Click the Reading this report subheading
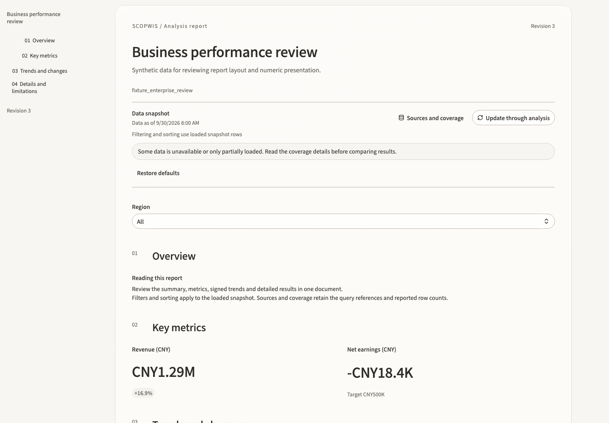609x423 pixels. [x=157, y=278]
